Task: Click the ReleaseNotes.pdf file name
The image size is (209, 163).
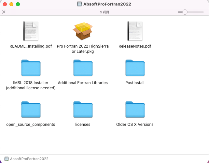Action: tap(135, 46)
